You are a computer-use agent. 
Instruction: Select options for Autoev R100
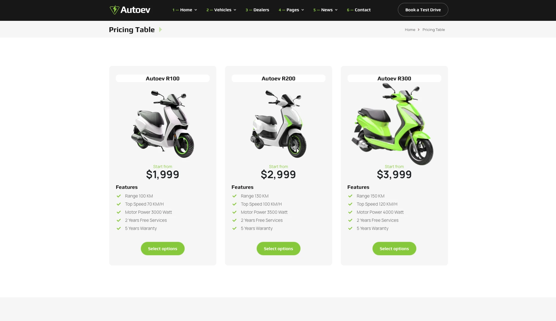(162, 249)
